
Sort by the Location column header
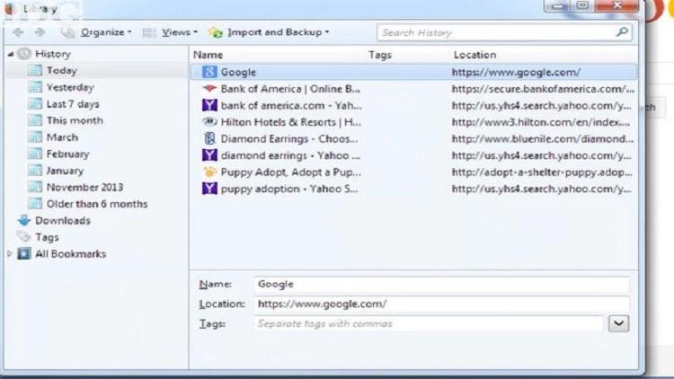click(x=474, y=55)
